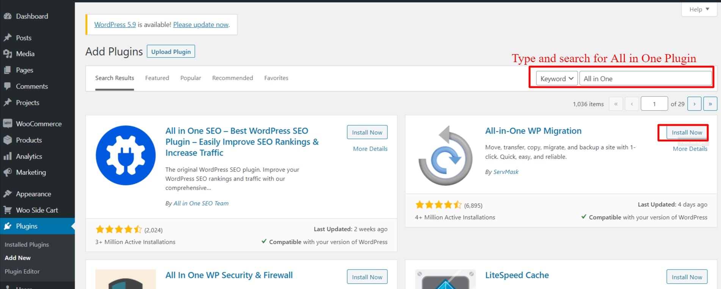The height and width of the screenshot is (289, 721).
Task: Open the Keyword search type dropdown
Action: 556,78
